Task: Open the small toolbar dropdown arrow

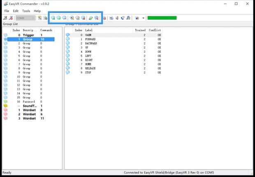Action: [143, 18]
